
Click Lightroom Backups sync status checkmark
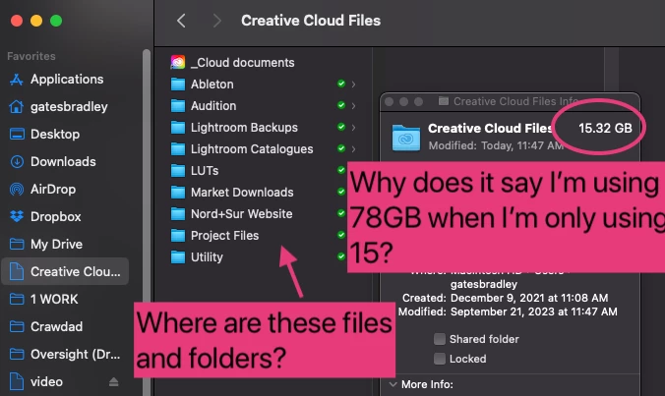tap(341, 127)
